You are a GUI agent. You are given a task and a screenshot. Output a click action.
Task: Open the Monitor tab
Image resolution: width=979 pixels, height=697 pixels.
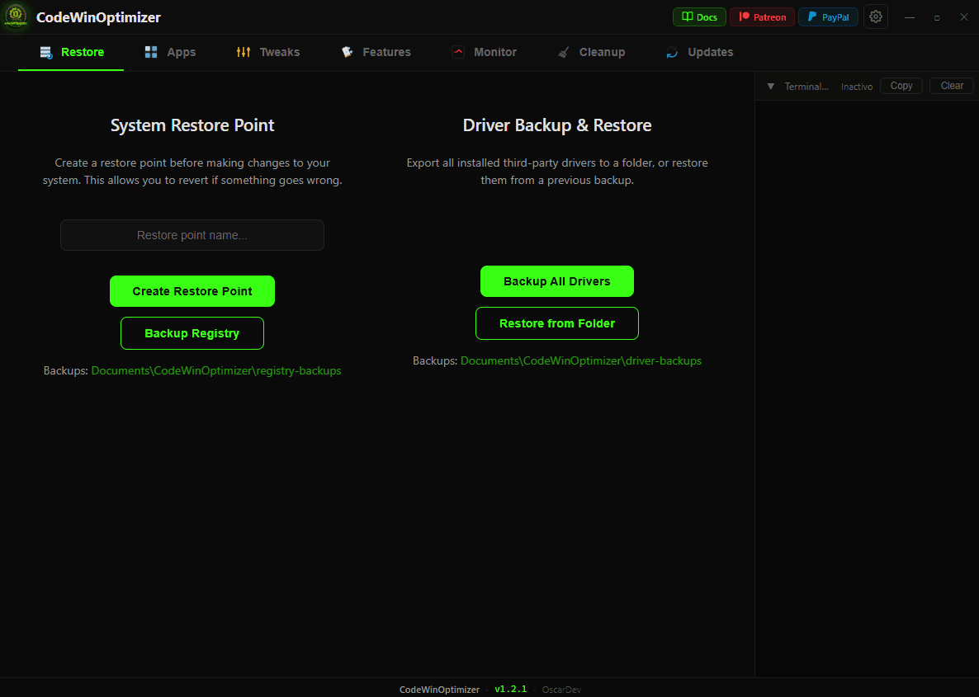(484, 53)
